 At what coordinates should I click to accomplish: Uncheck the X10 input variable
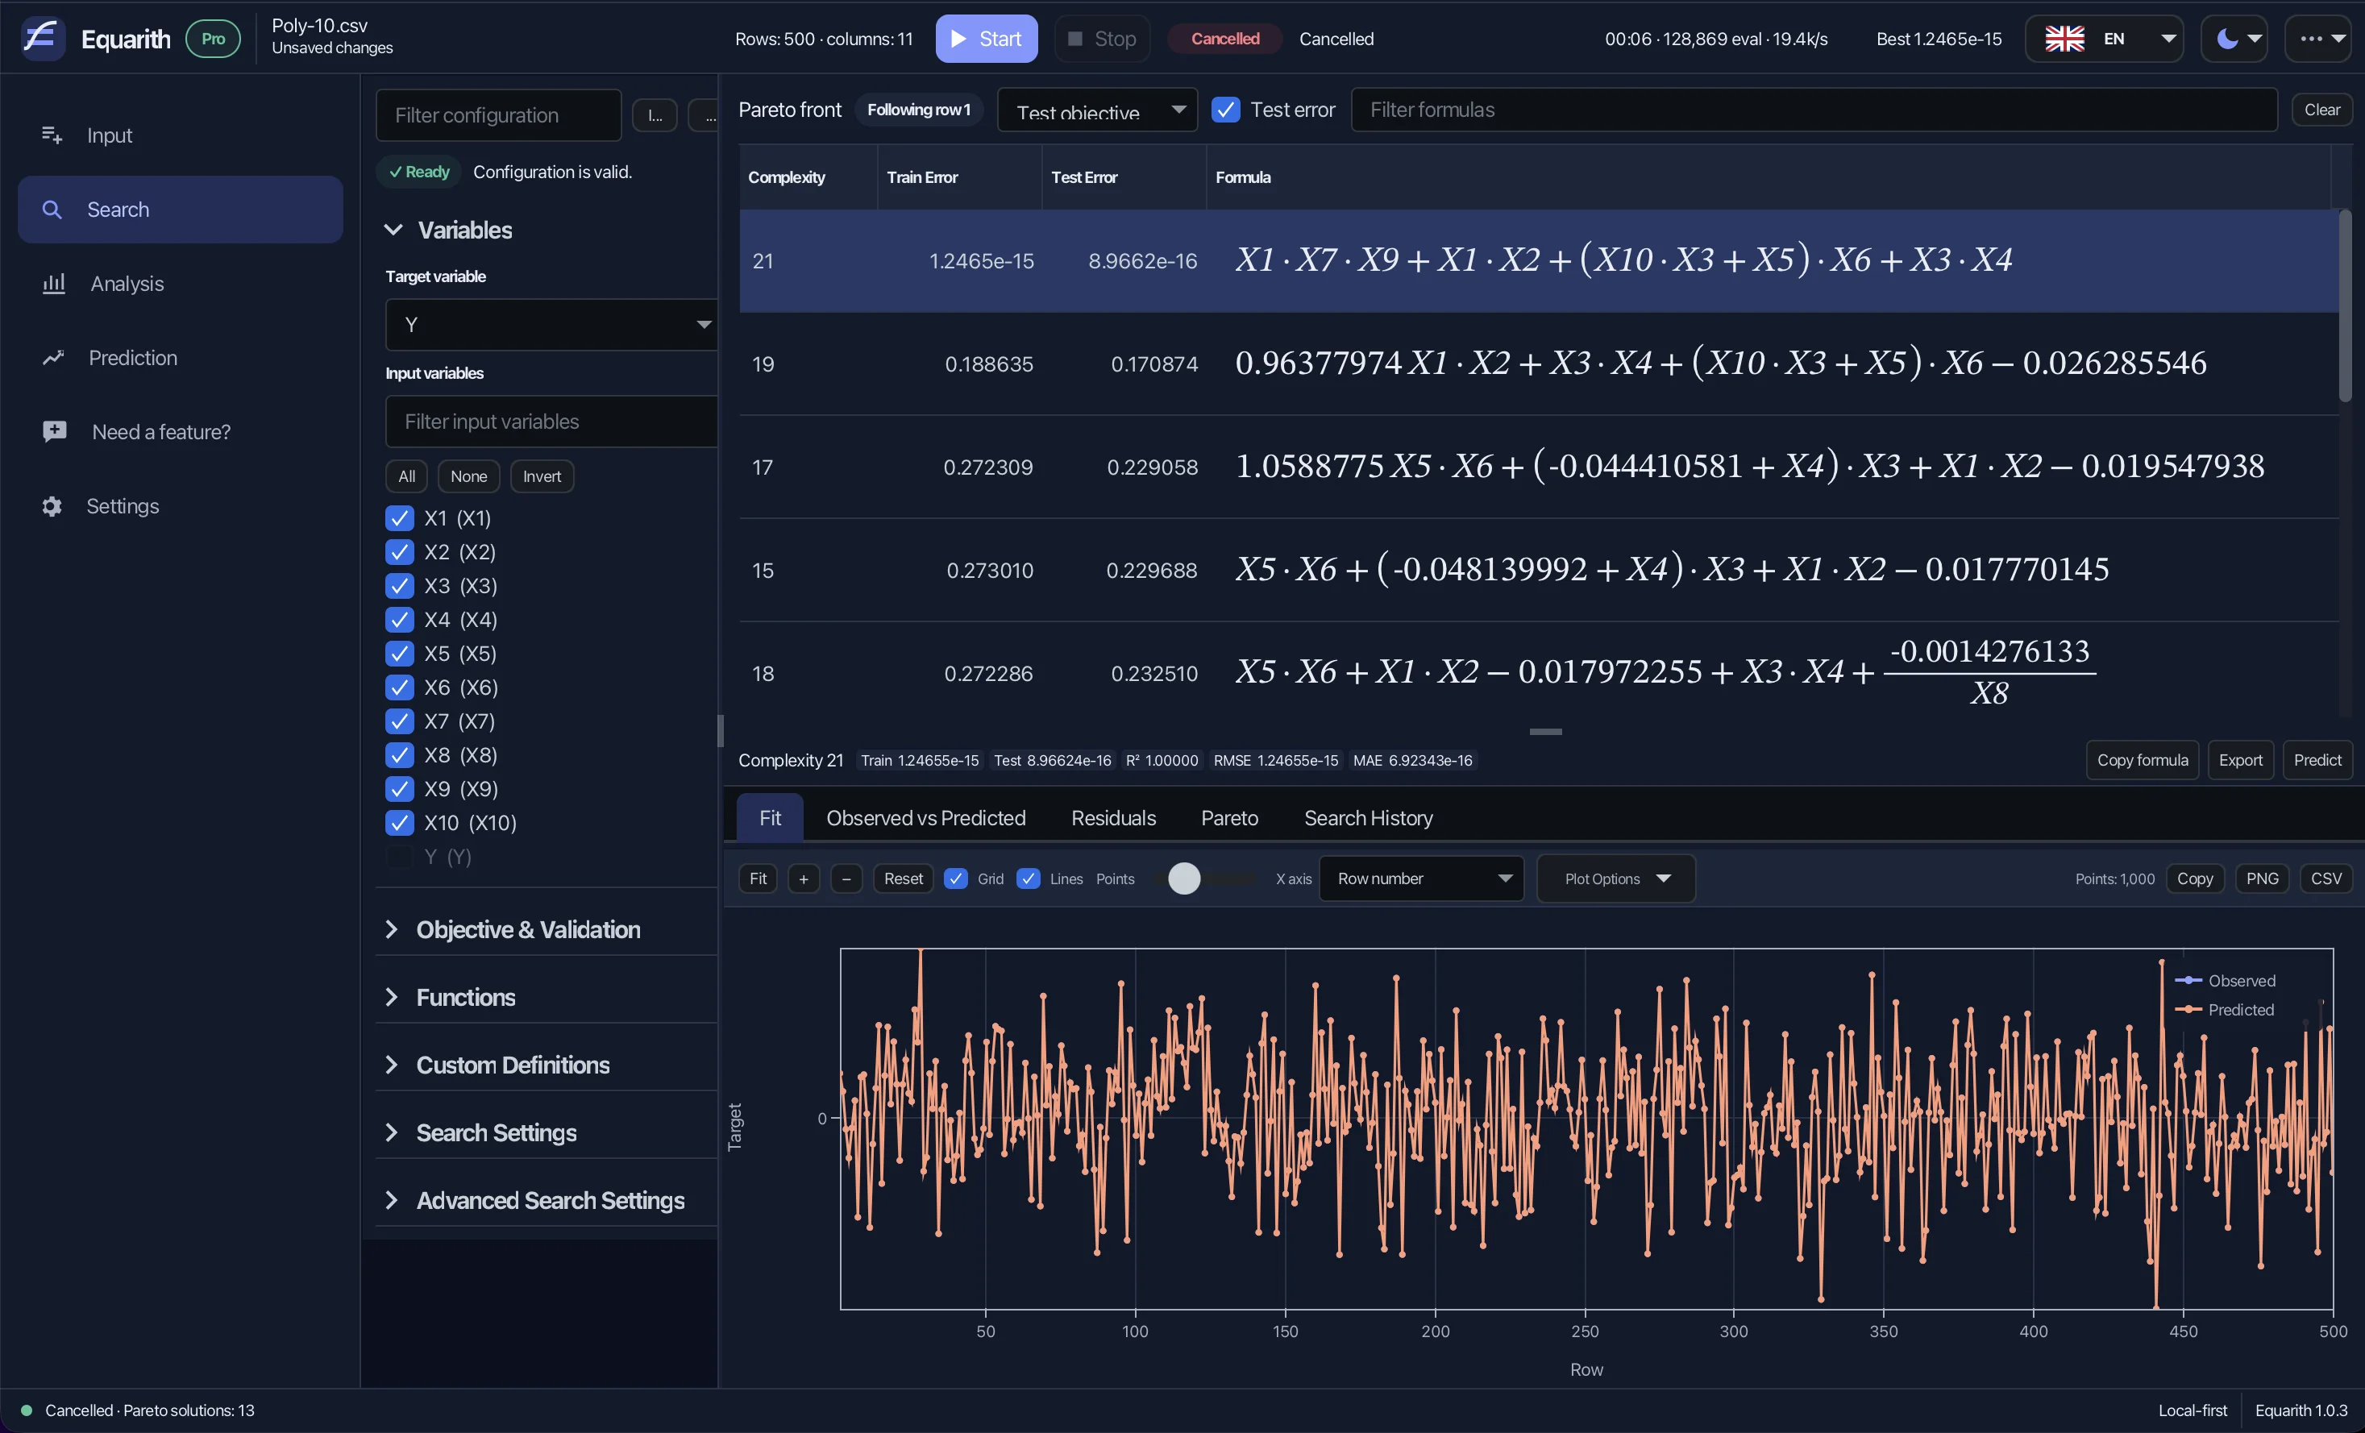(x=399, y=823)
